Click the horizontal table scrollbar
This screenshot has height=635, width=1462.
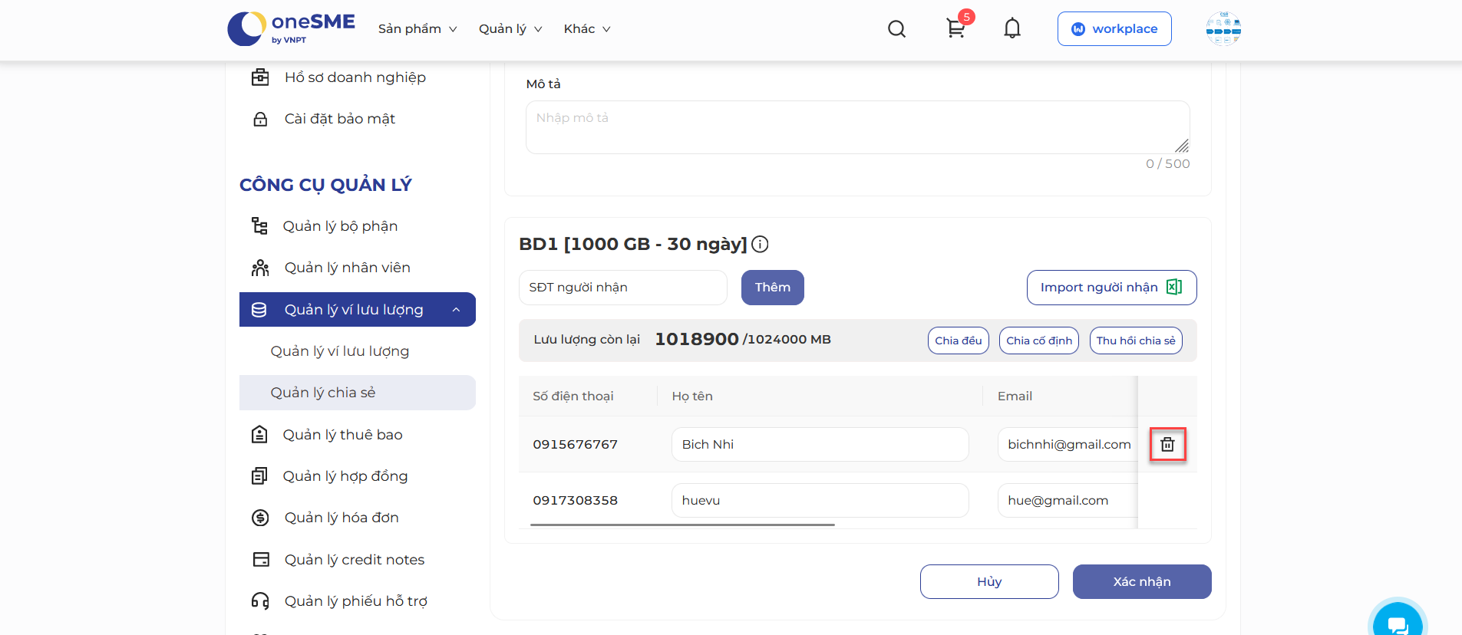(x=682, y=525)
